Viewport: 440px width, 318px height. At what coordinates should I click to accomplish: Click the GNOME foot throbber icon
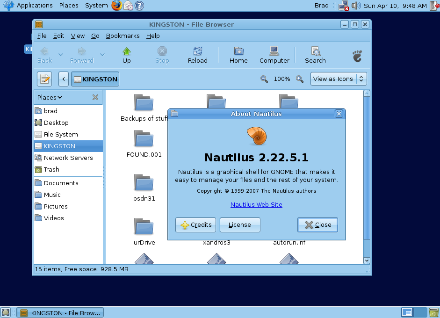pos(357,56)
